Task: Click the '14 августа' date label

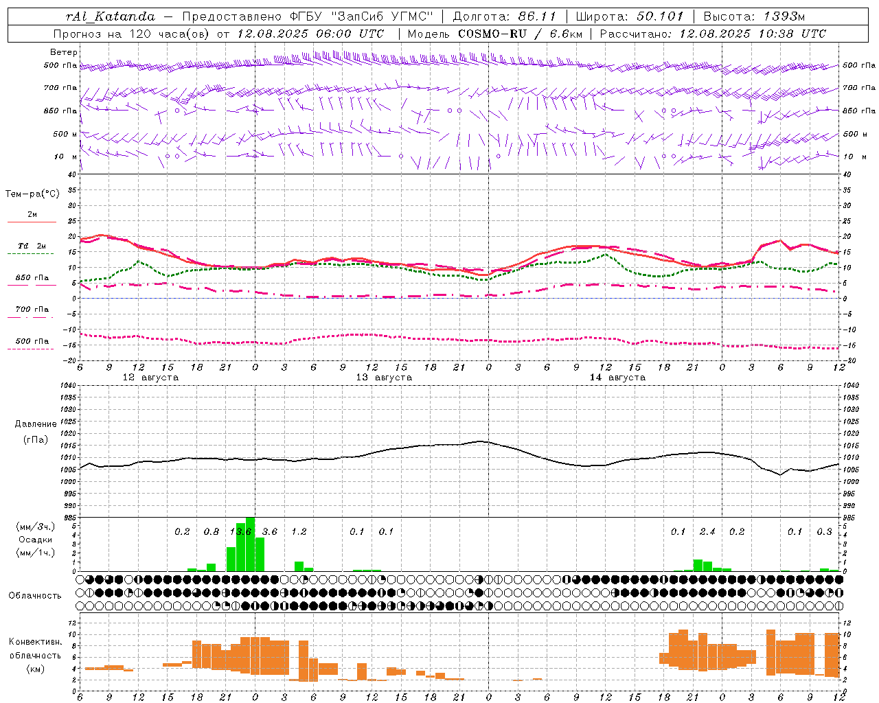Action: pos(617,378)
